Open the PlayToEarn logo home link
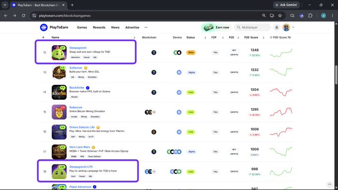This screenshot has width=338, height=190. (54, 27)
